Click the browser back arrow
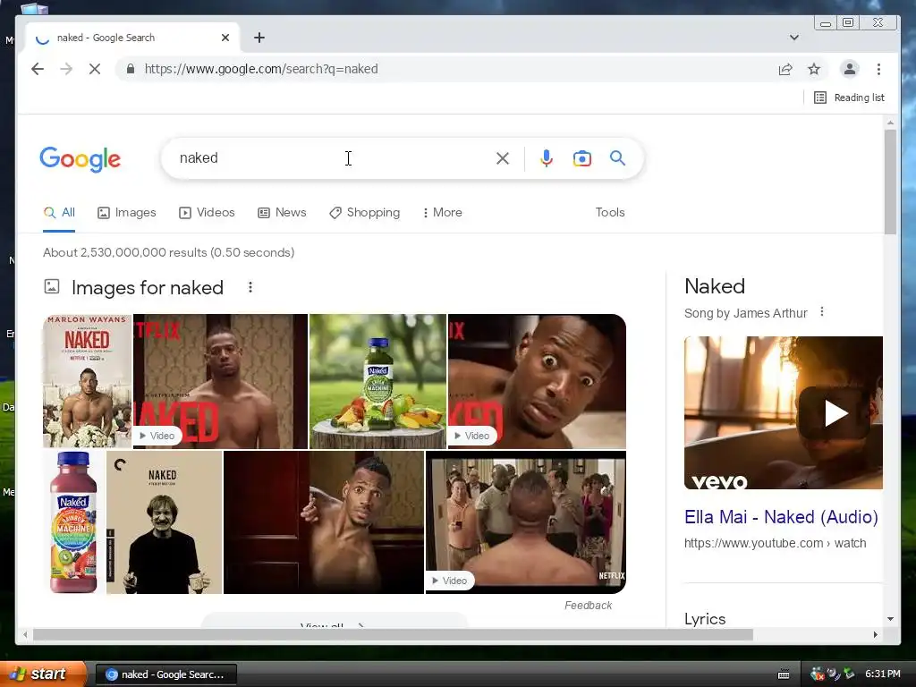Image resolution: width=916 pixels, height=687 pixels. tap(38, 69)
